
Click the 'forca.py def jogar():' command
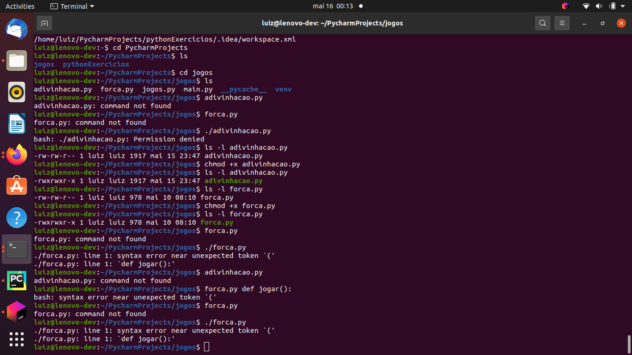tap(248, 289)
